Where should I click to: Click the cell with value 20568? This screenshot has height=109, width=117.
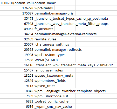(17, 49)
